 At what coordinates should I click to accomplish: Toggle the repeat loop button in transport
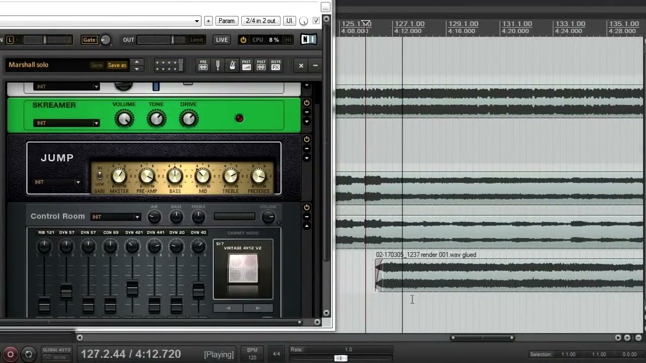click(x=29, y=354)
